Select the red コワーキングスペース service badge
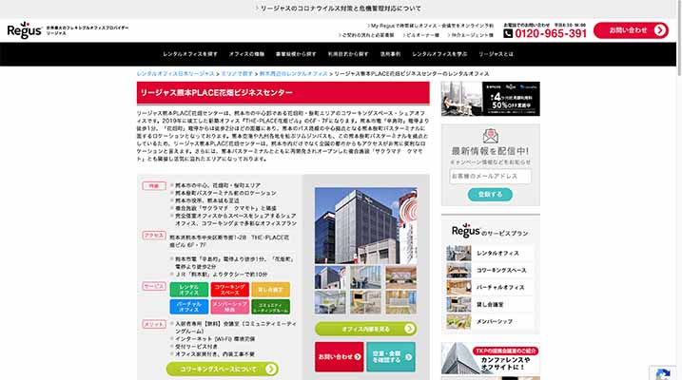Screen dimensions: 682x380 click(x=229, y=289)
